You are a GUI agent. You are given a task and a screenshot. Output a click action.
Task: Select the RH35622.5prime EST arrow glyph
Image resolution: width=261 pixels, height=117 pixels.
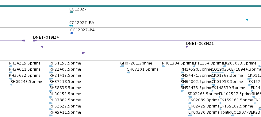[10, 79]
